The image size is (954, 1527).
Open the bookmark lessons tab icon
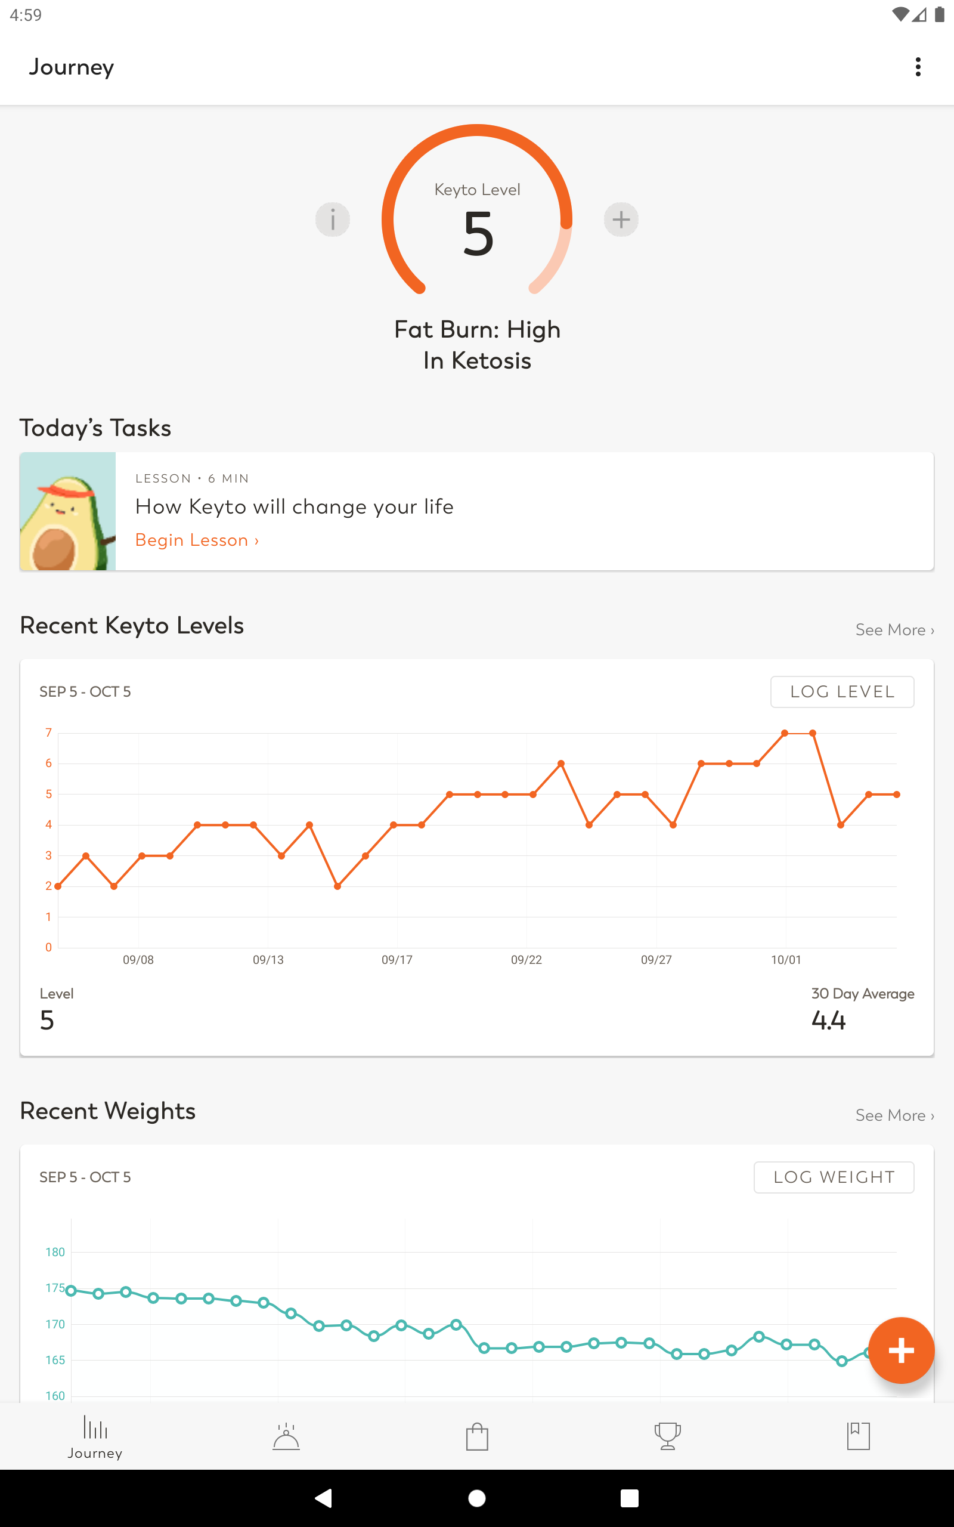858,1436
